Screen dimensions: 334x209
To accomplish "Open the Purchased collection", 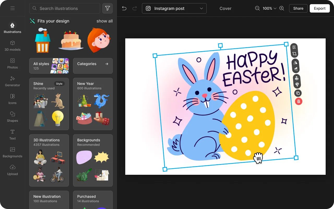I will pos(93,200).
